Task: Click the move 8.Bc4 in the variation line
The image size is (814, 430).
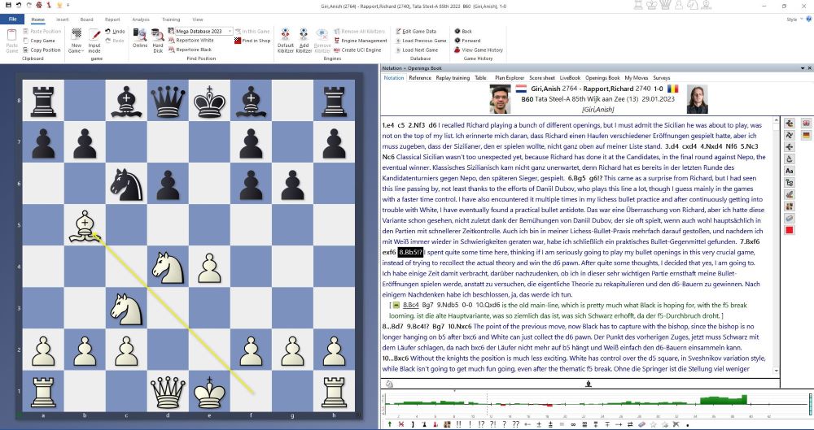Action: 410,305
